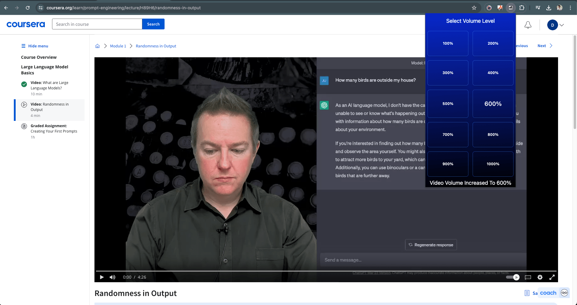Image resolution: width=577 pixels, height=305 pixels.
Task: Open Course Overview in sidebar
Action: pyautogui.click(x=39, y=57)
